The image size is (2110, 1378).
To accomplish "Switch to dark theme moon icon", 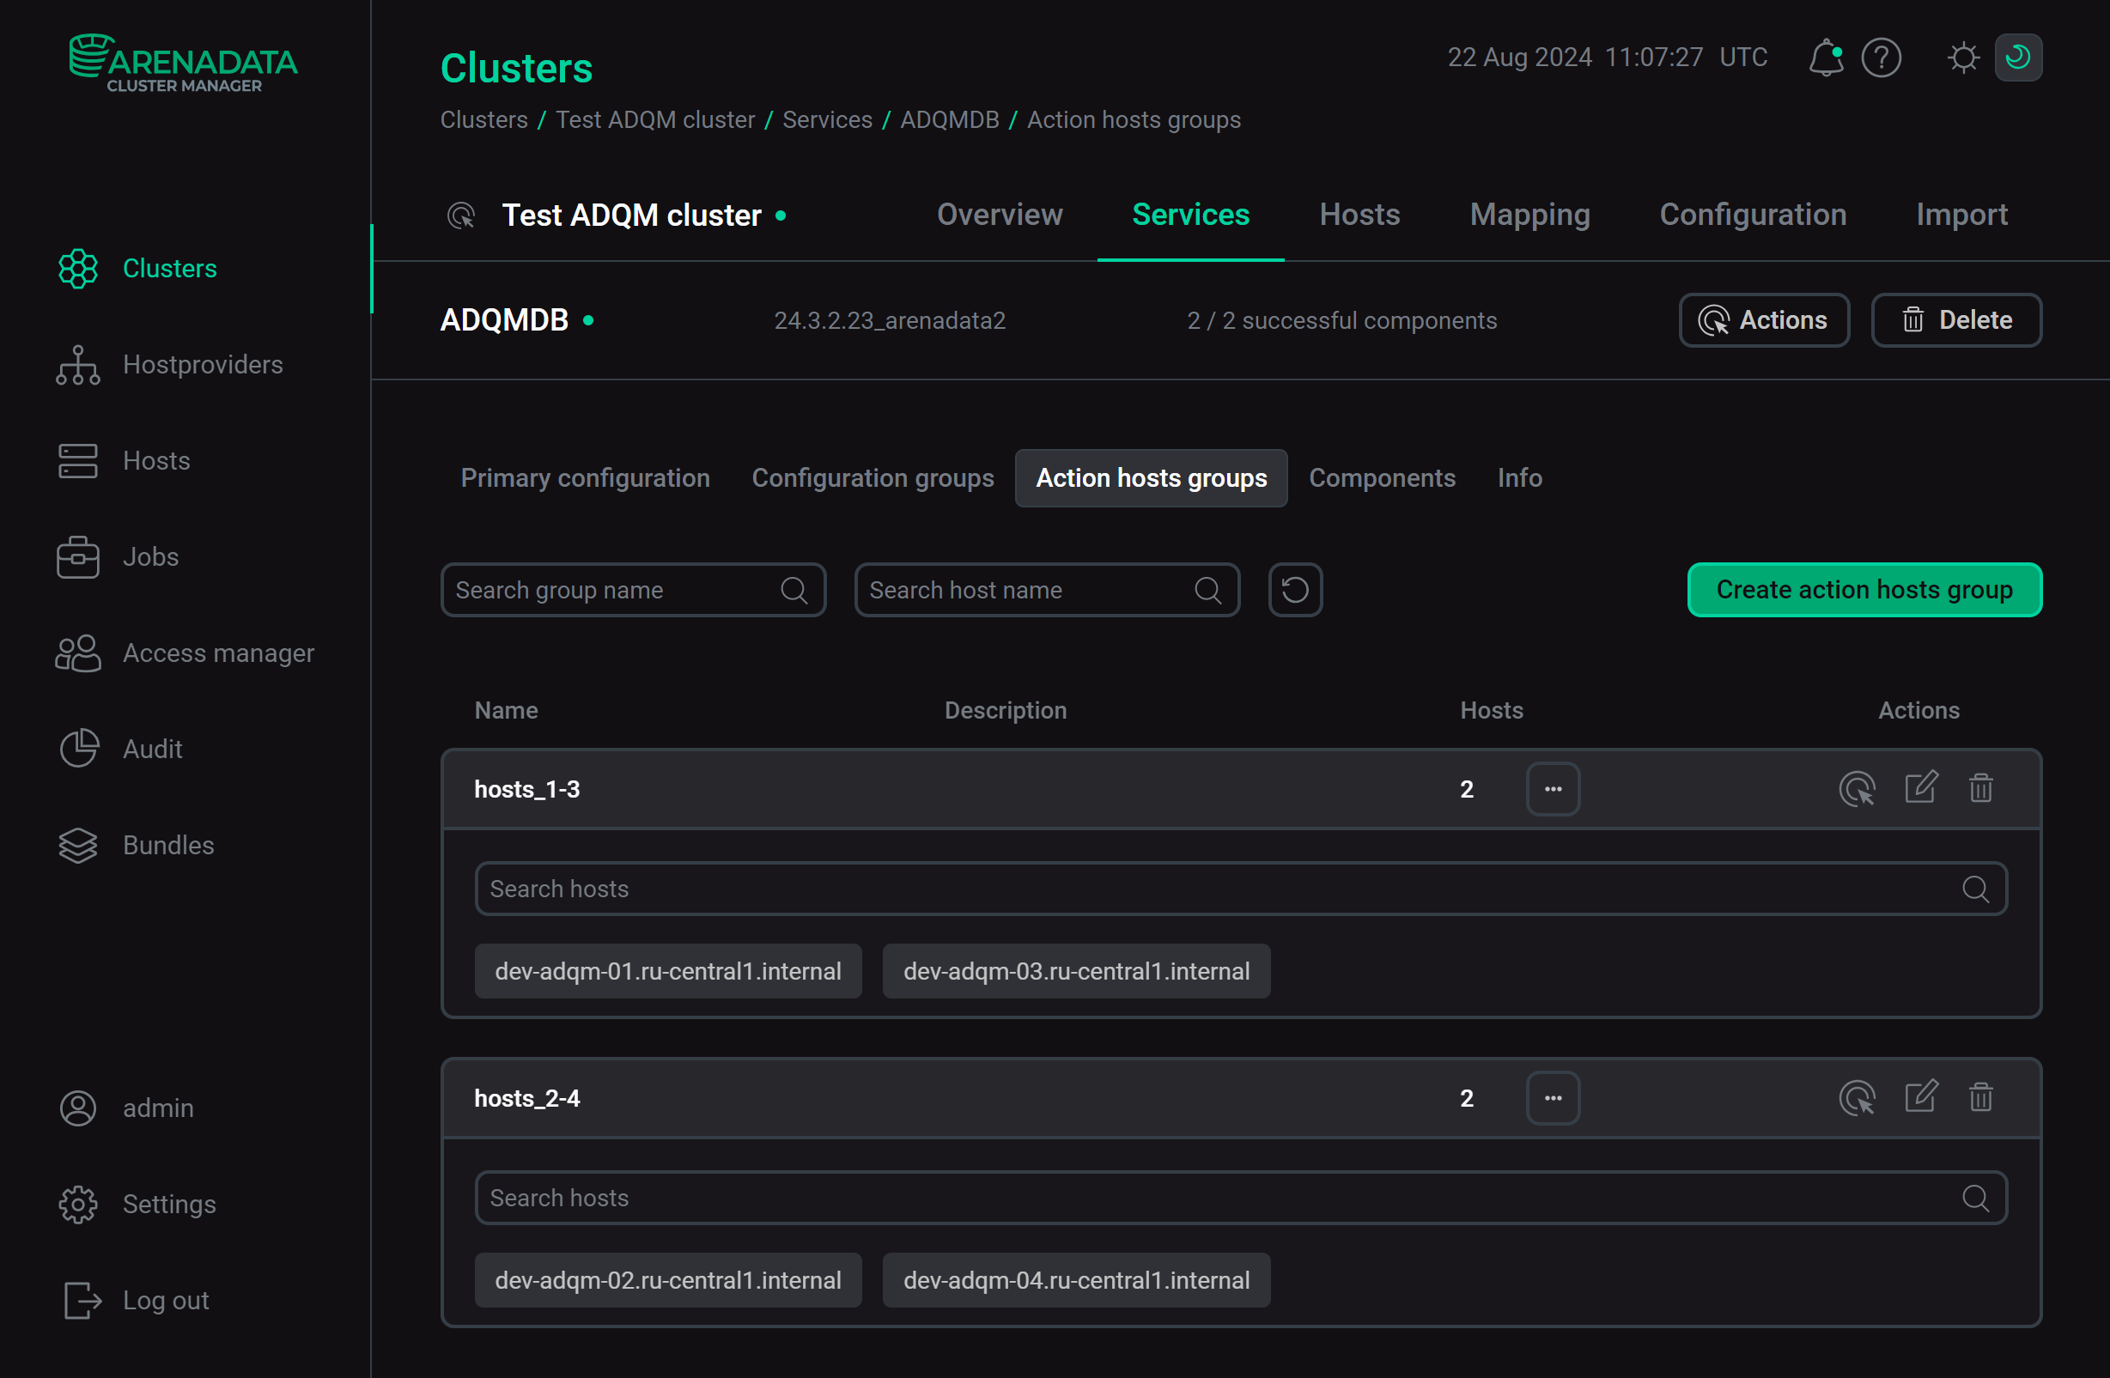I will (x=2018, y=58).
